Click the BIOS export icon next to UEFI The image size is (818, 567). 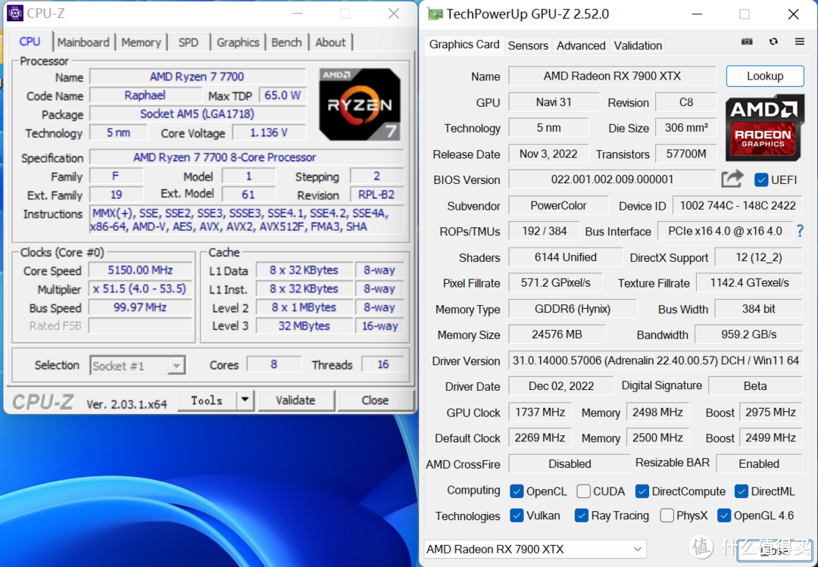[x=732, y=179]
